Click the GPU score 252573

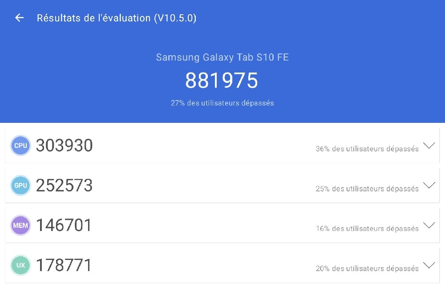[65, 186]
